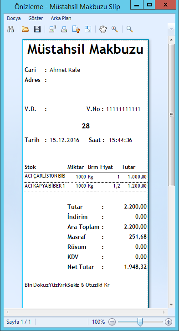Click the plus zoom button in status bar

[168, 322]
